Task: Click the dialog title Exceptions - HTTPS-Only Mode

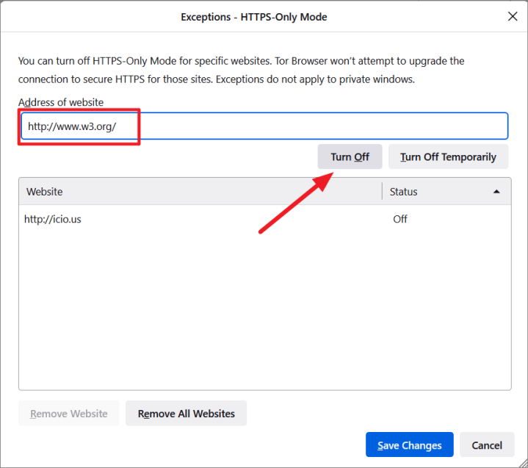Action: [254, 16]
